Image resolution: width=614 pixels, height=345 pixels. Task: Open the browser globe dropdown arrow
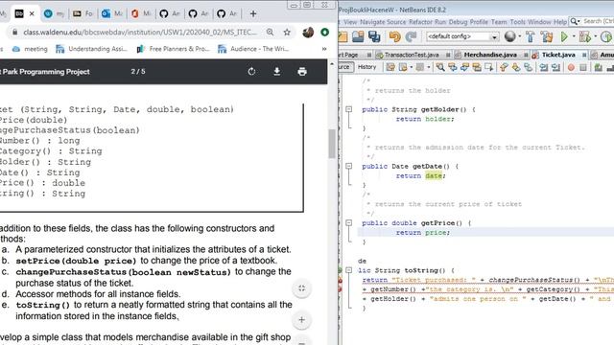(520, 36)
